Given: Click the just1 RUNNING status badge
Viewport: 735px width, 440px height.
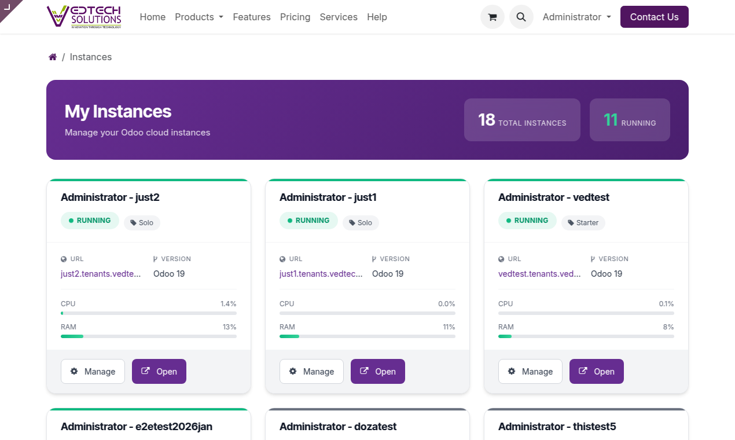Looking at the screenshot, I should 308,221.
